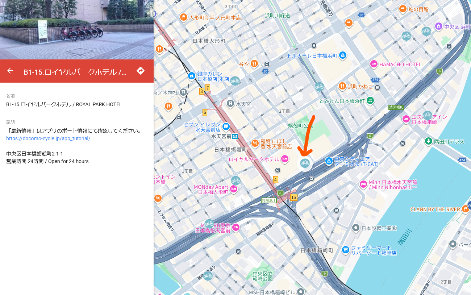Click the とどけん日本橋浜町 green icon

coord(370,101)
